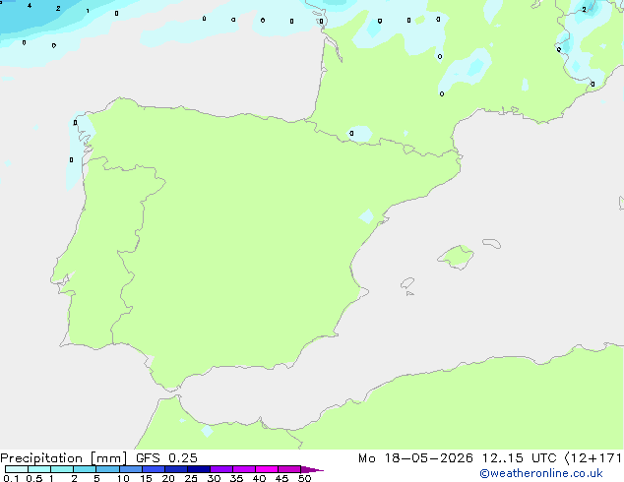Click the Mo 18-05-2026 forecast date text
This screenshot has width=624, height=482.
pyautogui.click(x=415, y=458)
